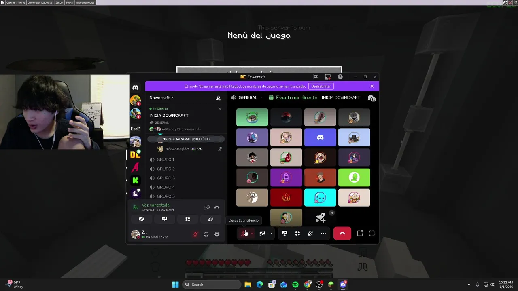Screen dimensions: 518x291
Task: Share your screen from call controls bar
Action: coord(284,233)
